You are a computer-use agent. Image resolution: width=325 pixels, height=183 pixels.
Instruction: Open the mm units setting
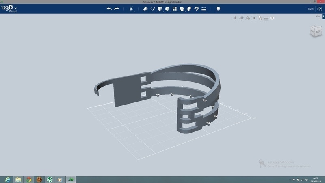[266, 18]
